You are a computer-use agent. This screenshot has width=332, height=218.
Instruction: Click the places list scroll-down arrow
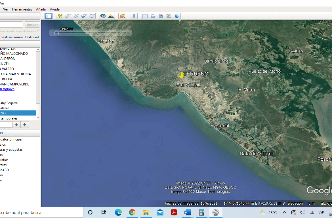tap(38, 118)
